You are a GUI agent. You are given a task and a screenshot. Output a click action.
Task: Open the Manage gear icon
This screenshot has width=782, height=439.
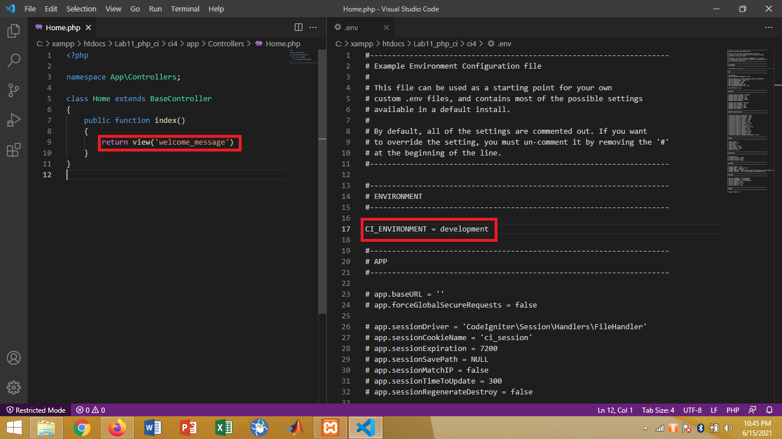pos(14,388)
